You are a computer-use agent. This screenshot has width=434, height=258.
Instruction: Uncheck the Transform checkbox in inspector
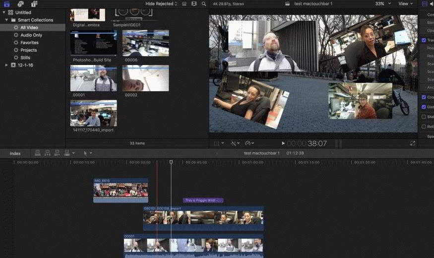[424, 40]
